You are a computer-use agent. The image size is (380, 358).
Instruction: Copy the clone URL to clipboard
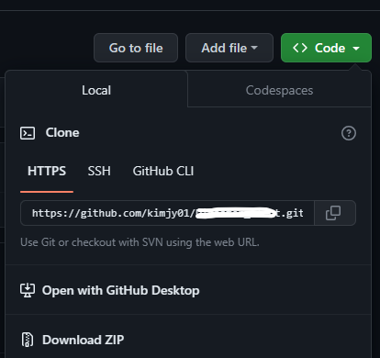pyautogui.click(x=335, y=213)
